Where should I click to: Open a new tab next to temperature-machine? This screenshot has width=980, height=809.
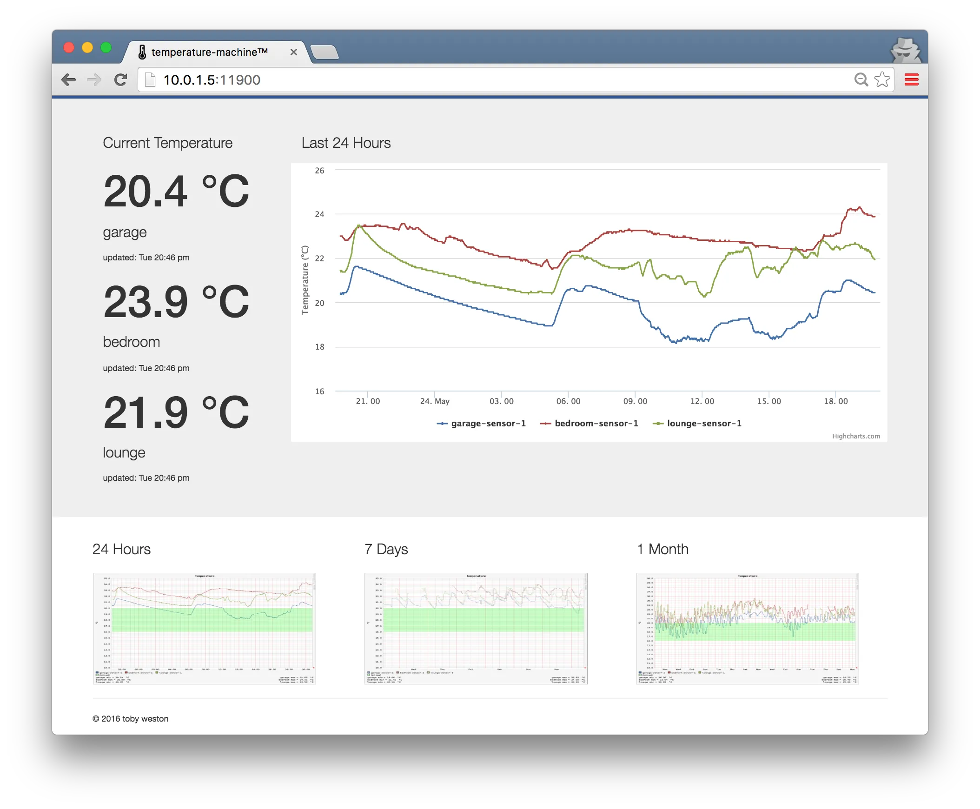pyautogui.click(x=325, y=53)
